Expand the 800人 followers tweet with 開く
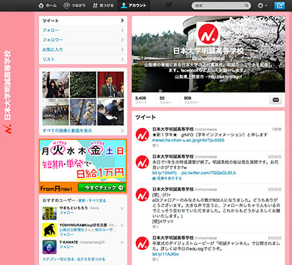 tap(156, 227)
